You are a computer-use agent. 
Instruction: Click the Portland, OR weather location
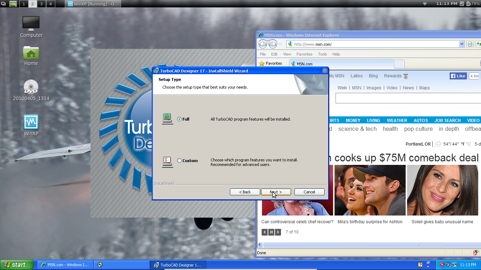pos(418,144)
